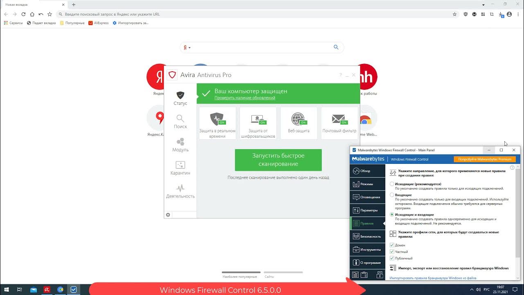Open Оповещения in Firewall Control sidebar

click(368, 197)
